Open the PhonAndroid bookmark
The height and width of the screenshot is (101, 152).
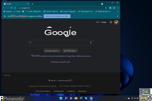[86, 12]
